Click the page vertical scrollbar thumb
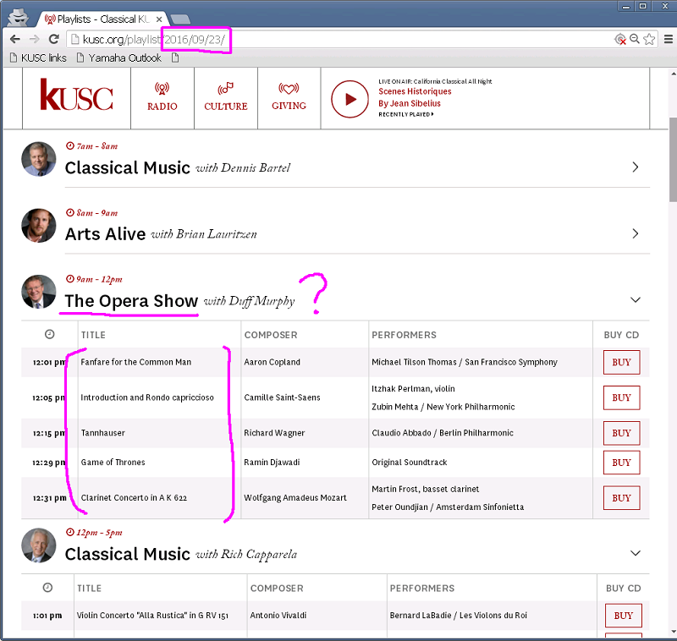 [673, 160]
